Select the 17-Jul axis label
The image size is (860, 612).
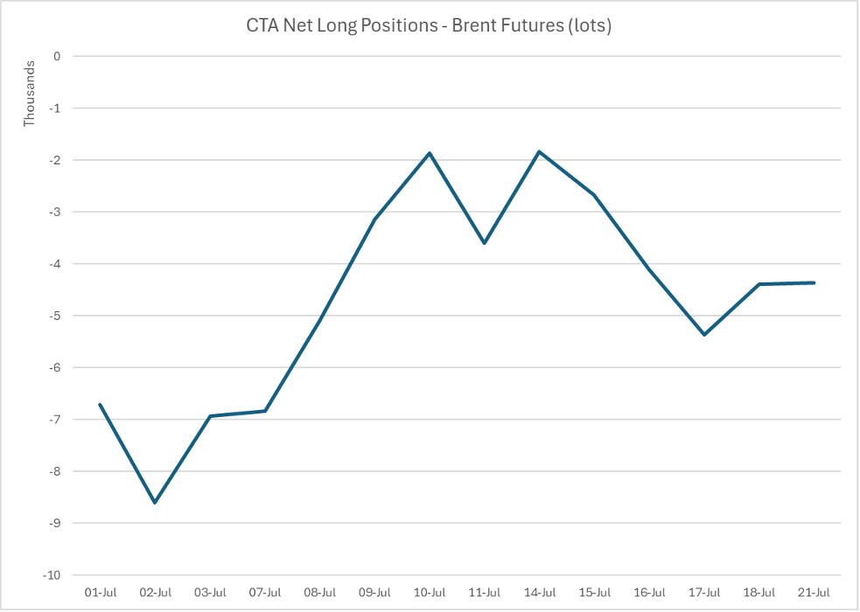(704, 592)
